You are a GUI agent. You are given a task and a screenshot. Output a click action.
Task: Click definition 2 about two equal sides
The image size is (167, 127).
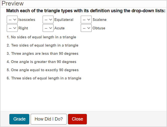point(42,45)
